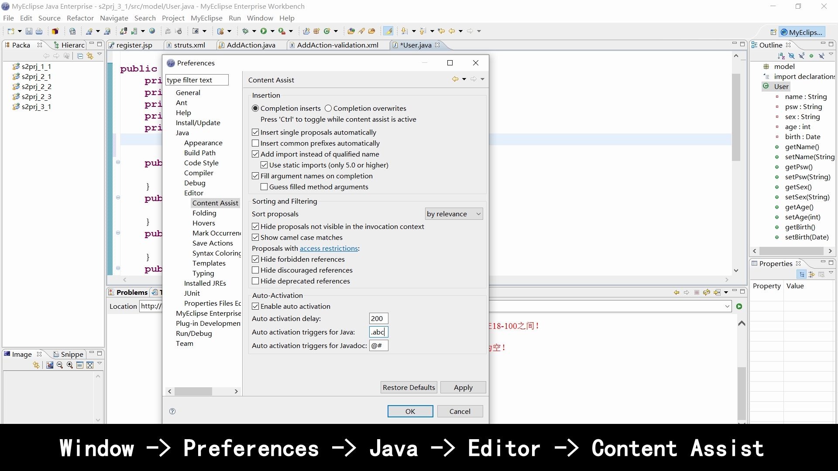Select the Content Assist menu item

point(215,202)
